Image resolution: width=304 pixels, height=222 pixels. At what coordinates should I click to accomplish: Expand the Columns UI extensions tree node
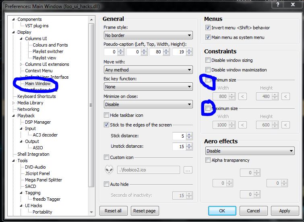click(21, 64)
